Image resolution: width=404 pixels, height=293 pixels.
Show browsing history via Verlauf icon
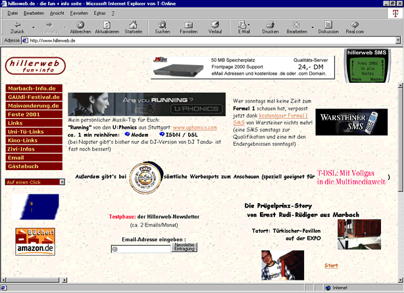[215, 24]
